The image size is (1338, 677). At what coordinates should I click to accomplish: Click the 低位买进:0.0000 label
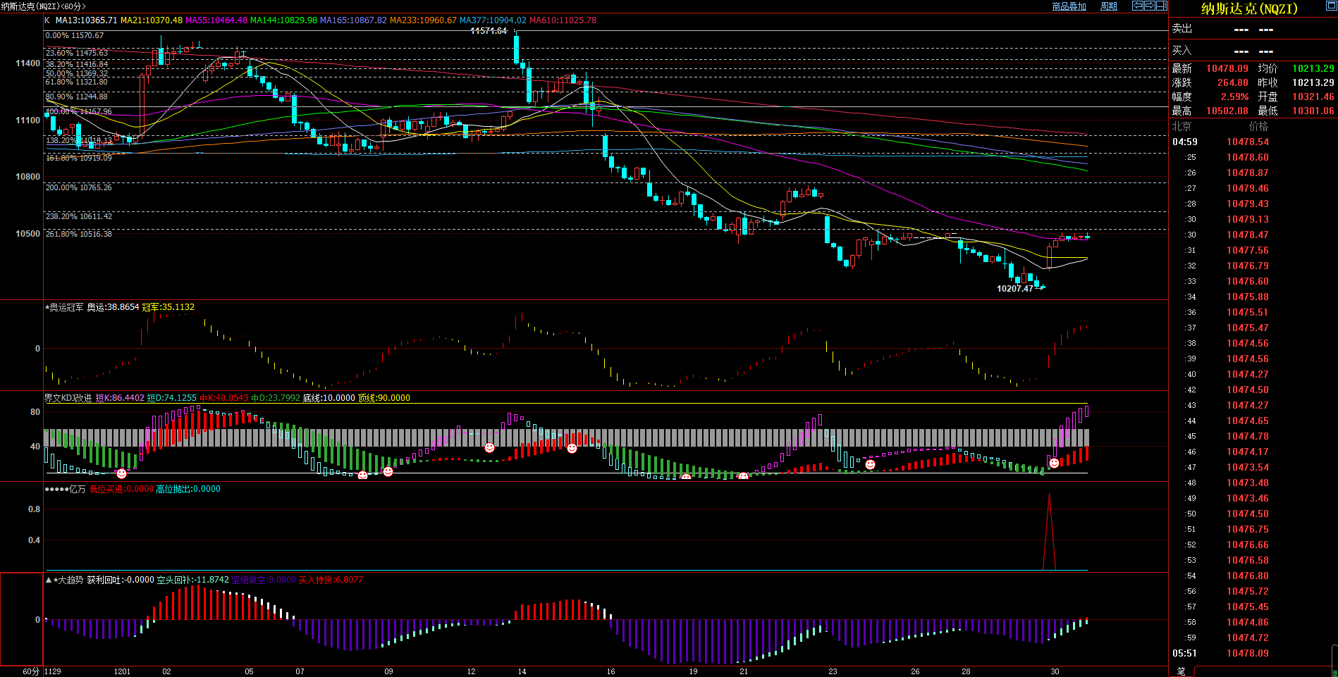click(121, 489)
